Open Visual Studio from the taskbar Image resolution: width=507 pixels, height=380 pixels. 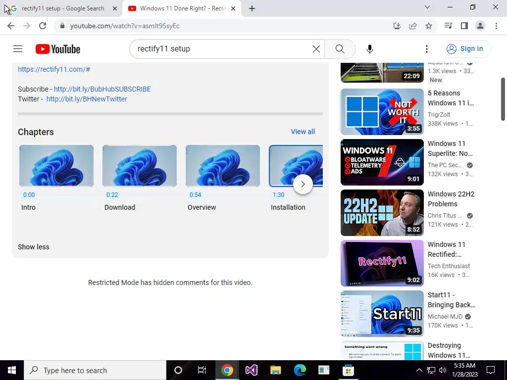[251, 370]
